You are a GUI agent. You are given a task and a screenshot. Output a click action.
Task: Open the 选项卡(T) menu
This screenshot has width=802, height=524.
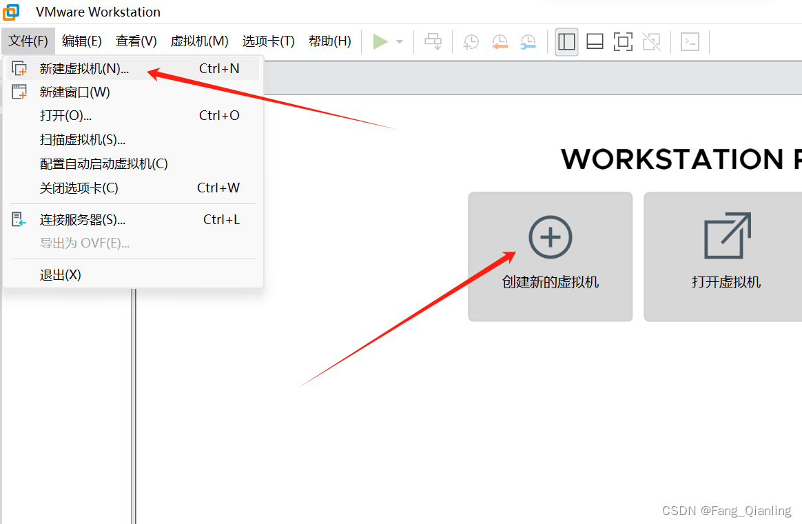coord(269,41)
